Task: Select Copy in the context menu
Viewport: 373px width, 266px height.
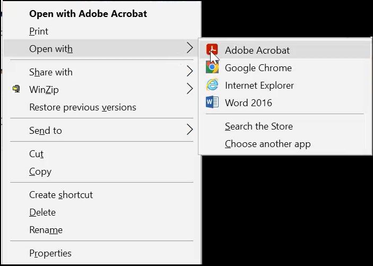Action: pos(40,171)
